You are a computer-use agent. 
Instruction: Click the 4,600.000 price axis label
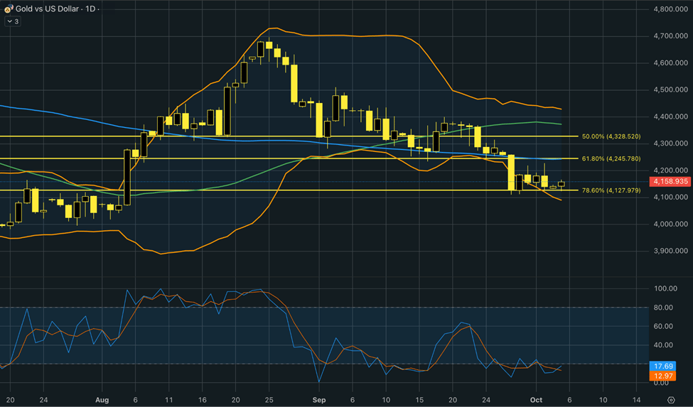(x=670, y=63)
